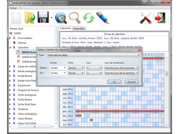Click the green refresh arrows icon
179x134 pixels.
pos(88,18)
